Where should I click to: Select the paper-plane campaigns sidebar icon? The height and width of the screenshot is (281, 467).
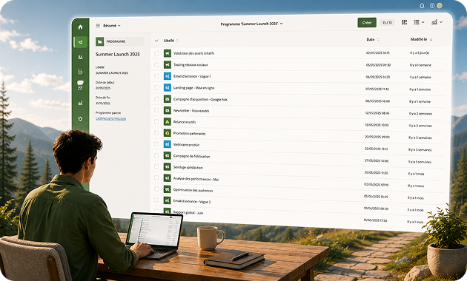80,42
